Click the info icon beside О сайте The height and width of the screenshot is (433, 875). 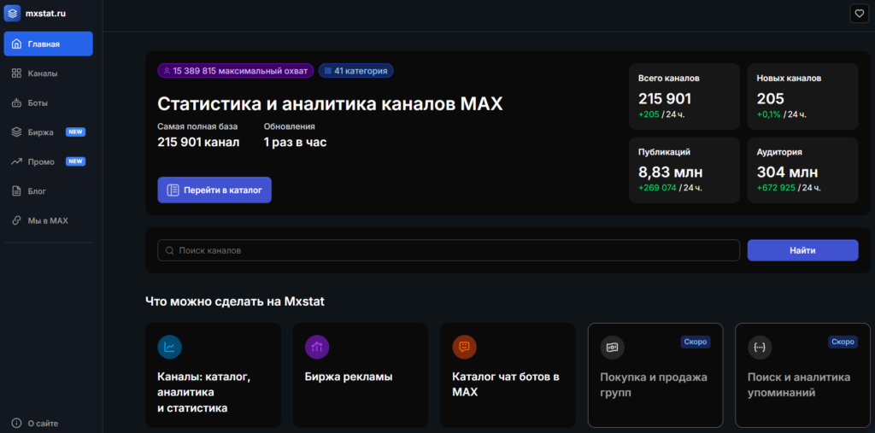pos(17,423)
